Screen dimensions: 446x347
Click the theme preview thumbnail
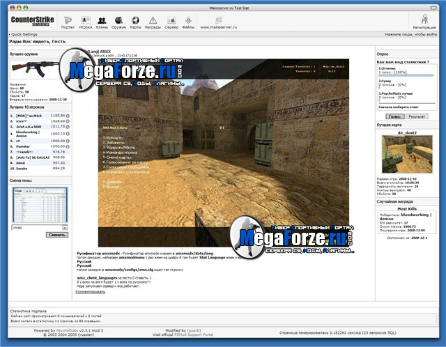pos(40,205)
